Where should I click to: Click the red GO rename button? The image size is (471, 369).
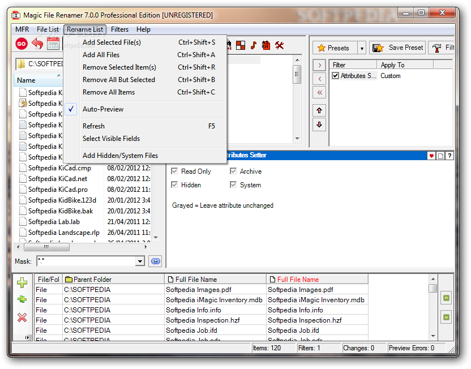[x=22, y=44]
